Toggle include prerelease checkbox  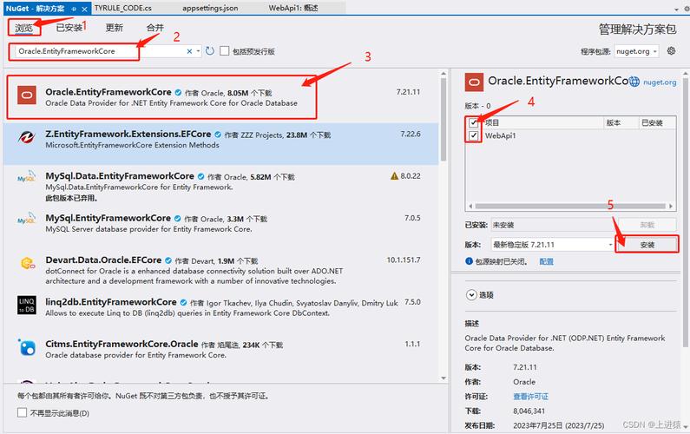coord(225,51)
